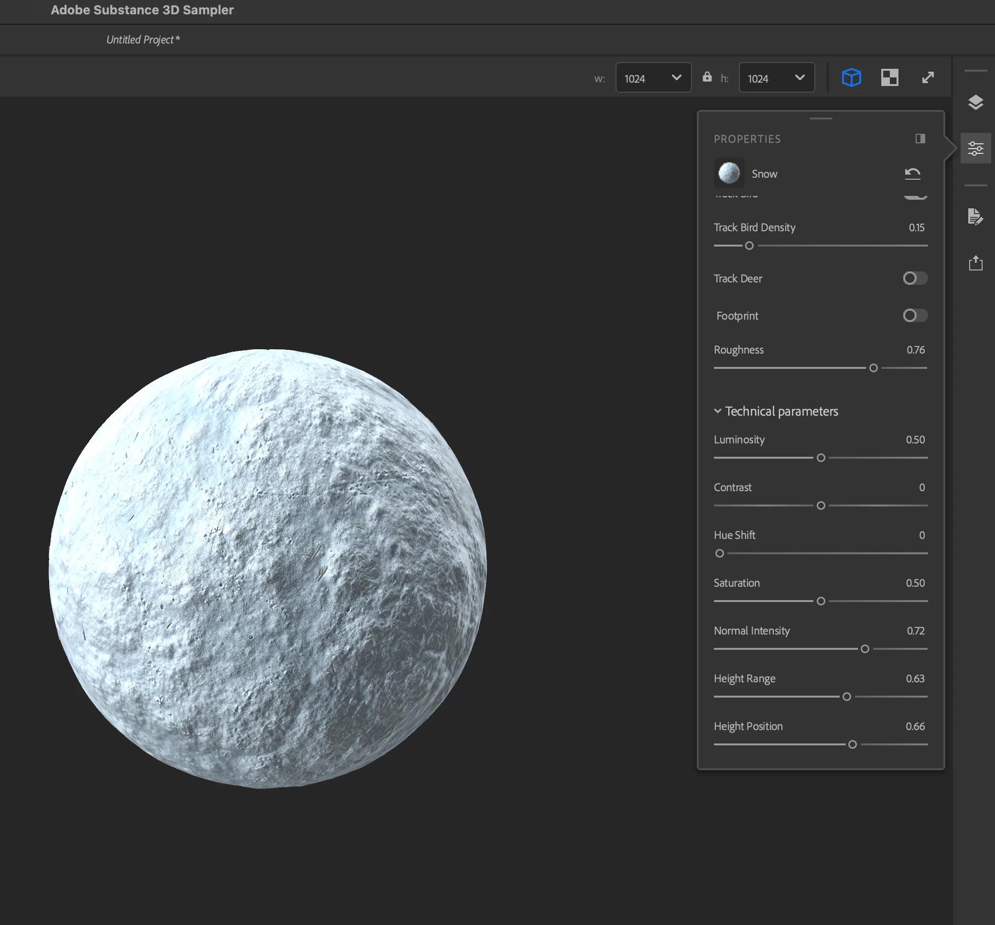The width and height of the screenshot is (995, 925).
Task: Open the metadata document edit icon
Action: [975, 216]
